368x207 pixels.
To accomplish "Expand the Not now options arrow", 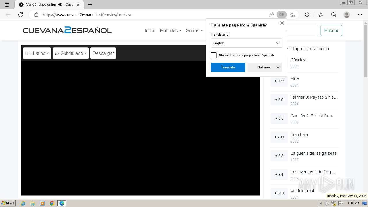I will [278, 67].
